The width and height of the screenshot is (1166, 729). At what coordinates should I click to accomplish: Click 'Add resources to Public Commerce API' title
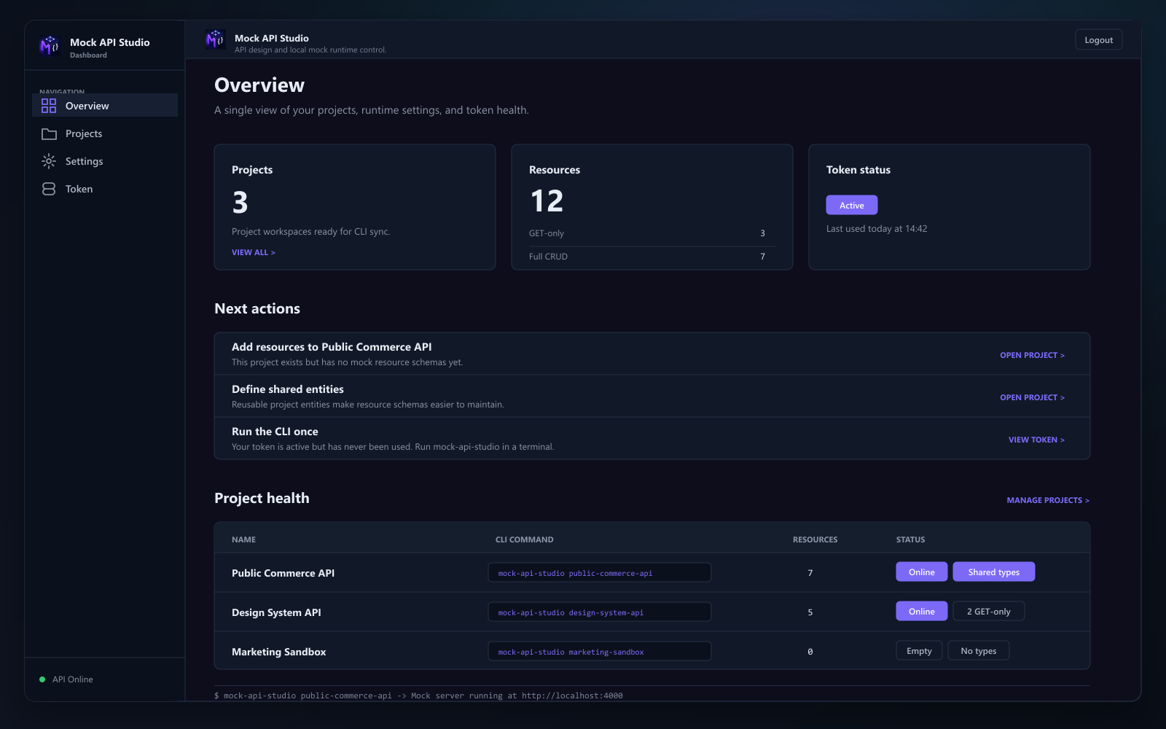pyautogui.click(x=332, y=347)
